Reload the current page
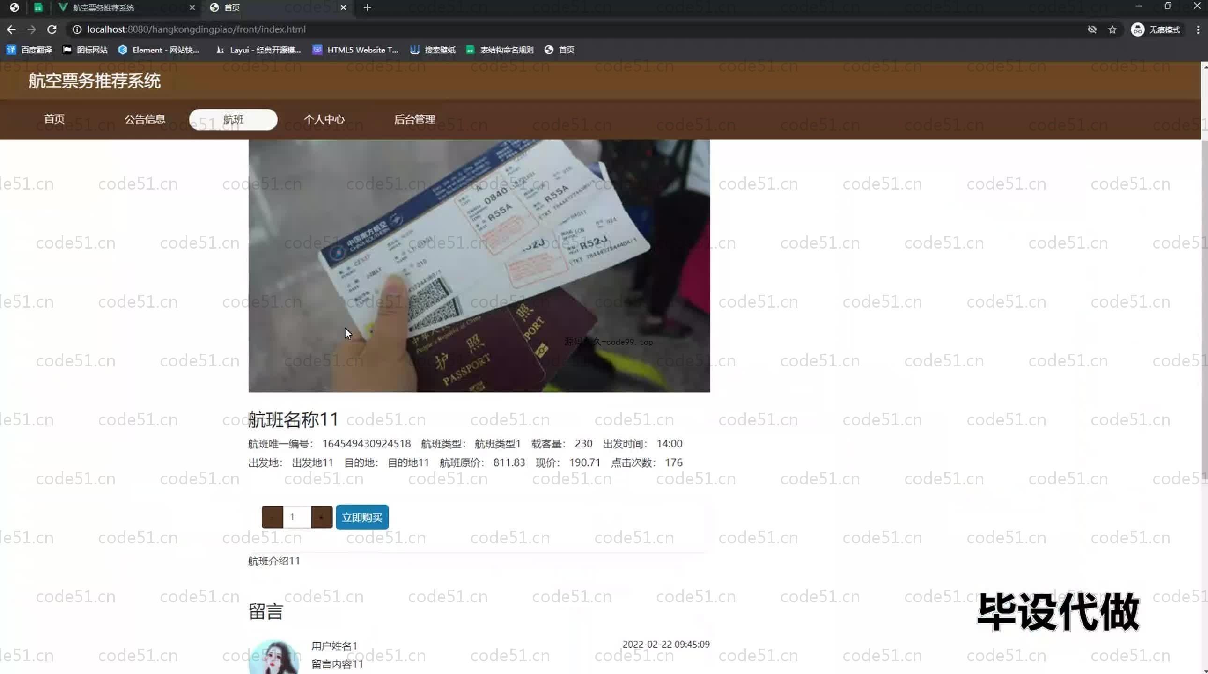The width and height of the screenshot is (1208, 674). pos(52,29)
